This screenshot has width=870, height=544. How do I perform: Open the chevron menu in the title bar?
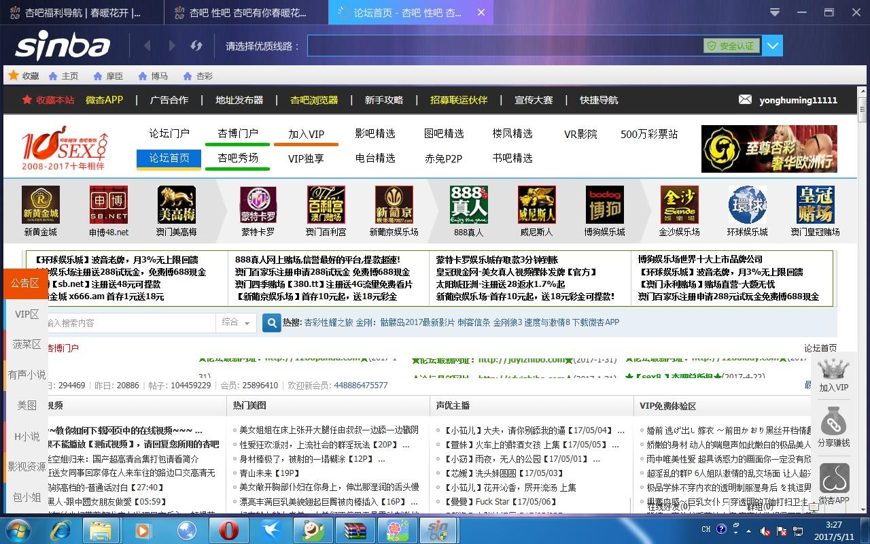[x=774, y=12]
